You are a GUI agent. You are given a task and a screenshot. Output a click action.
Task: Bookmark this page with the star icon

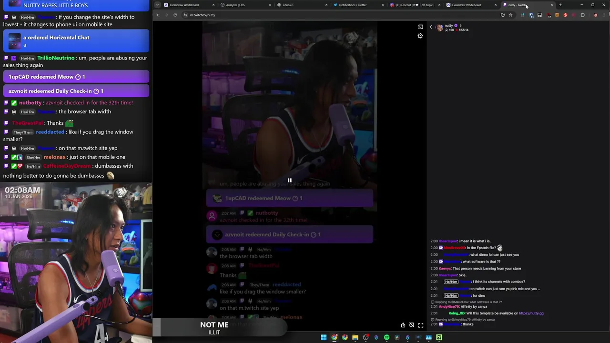(510, 15)
